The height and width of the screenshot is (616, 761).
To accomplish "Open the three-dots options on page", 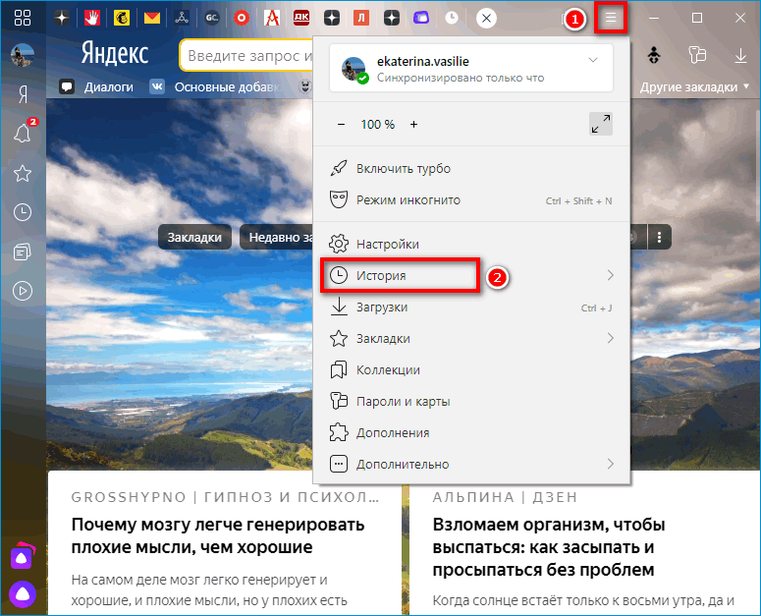I will (659, 237).
